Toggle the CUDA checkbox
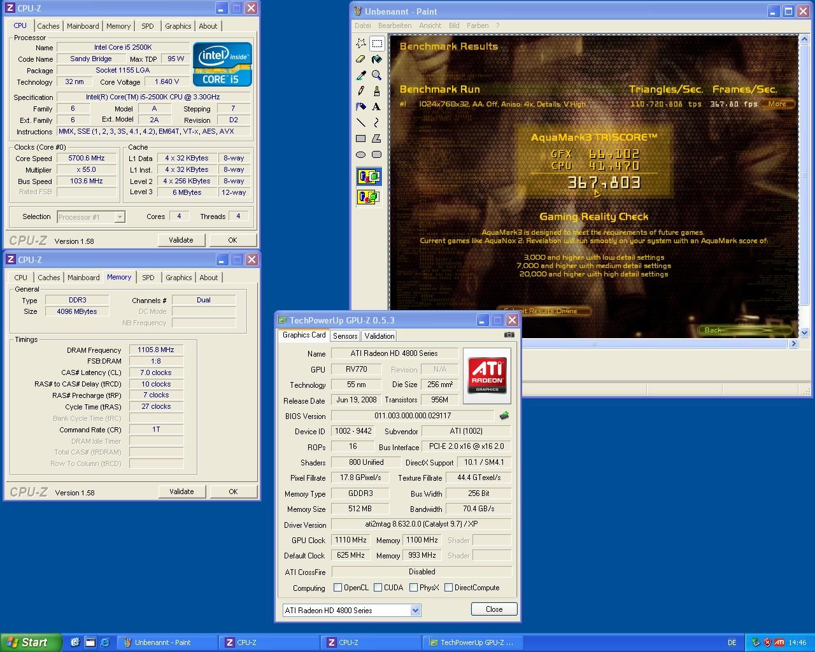The width and height of the screenshot is (815, 652). point(378,588)
